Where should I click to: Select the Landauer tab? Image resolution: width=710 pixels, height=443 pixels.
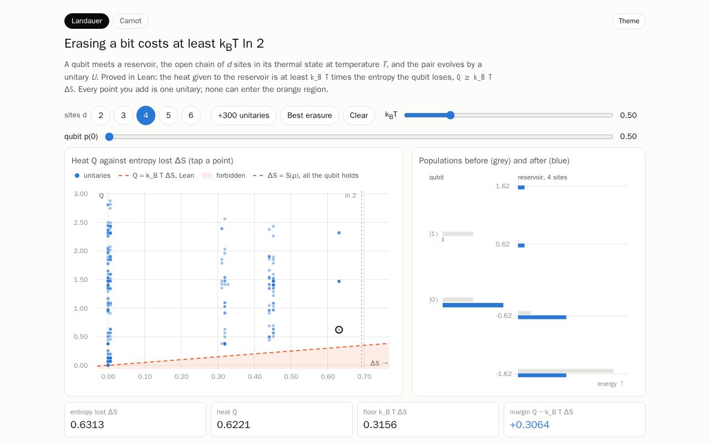87,21
